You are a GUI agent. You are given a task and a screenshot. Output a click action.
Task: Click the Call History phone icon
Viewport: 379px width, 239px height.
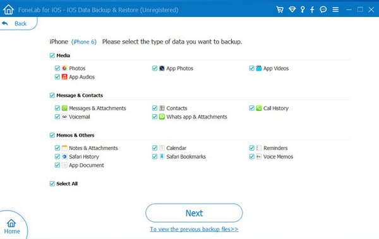click(259, 108)
